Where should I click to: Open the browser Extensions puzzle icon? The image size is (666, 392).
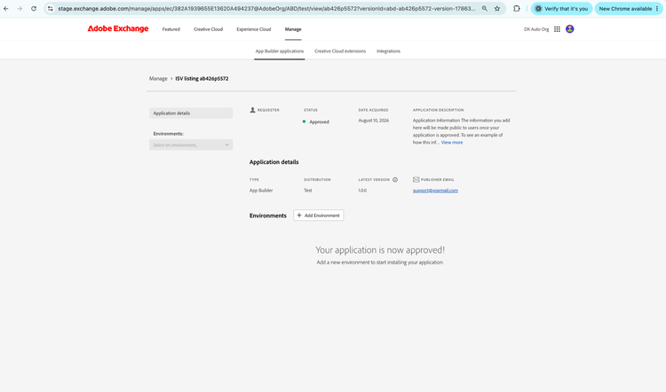[517, 9]
